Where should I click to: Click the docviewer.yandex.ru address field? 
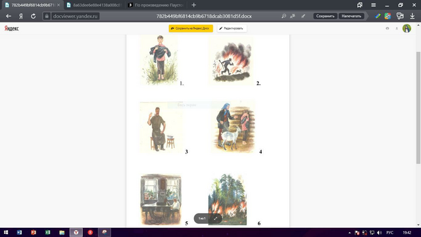75,16
